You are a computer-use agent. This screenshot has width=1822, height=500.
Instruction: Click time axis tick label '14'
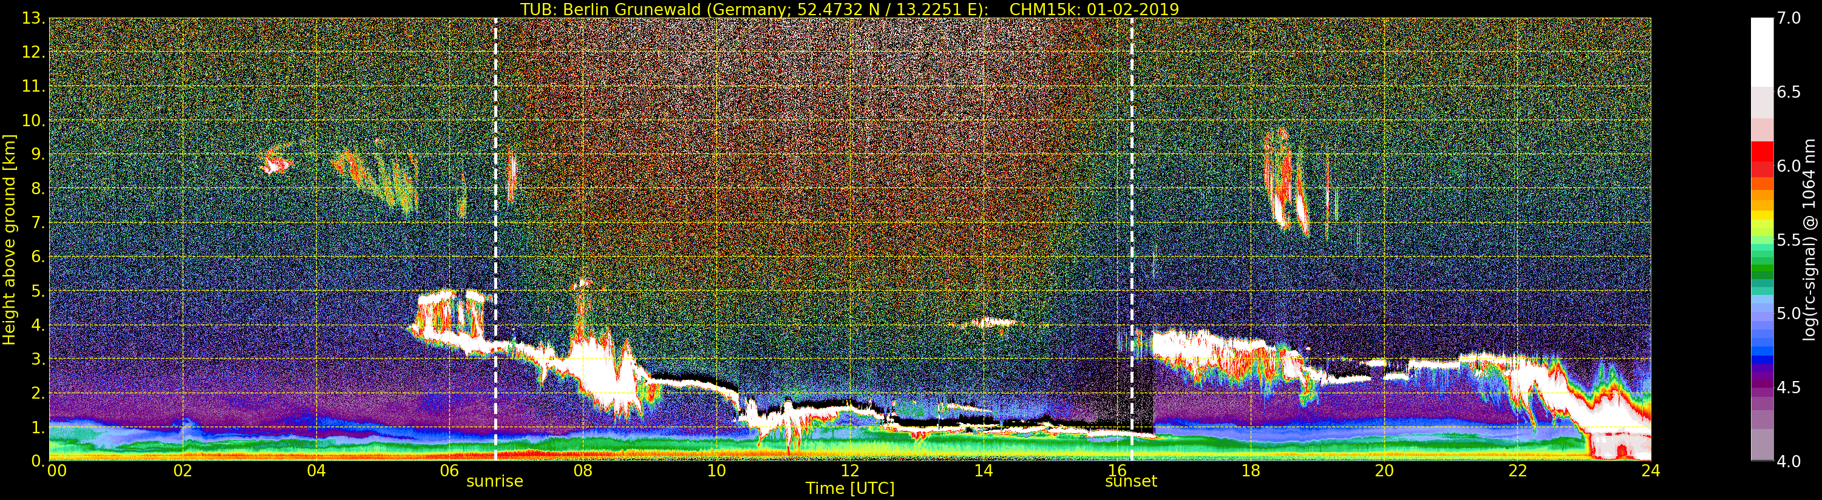click(x=984, y=471)
